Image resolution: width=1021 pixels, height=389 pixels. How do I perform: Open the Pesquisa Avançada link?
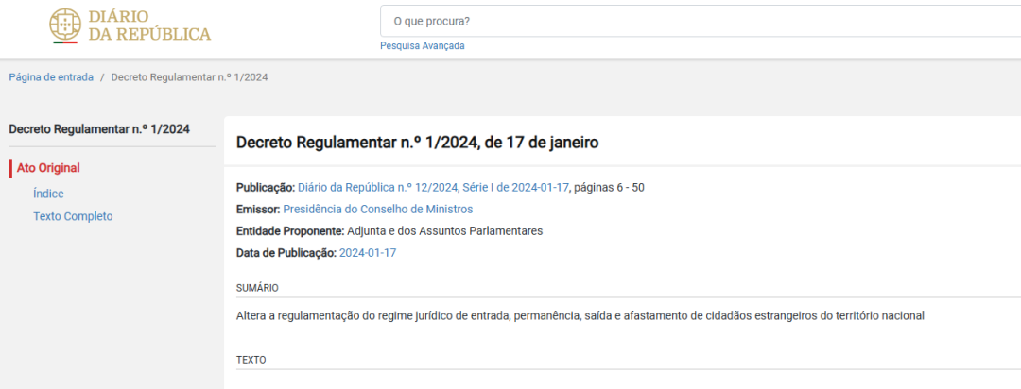[422, 46]
